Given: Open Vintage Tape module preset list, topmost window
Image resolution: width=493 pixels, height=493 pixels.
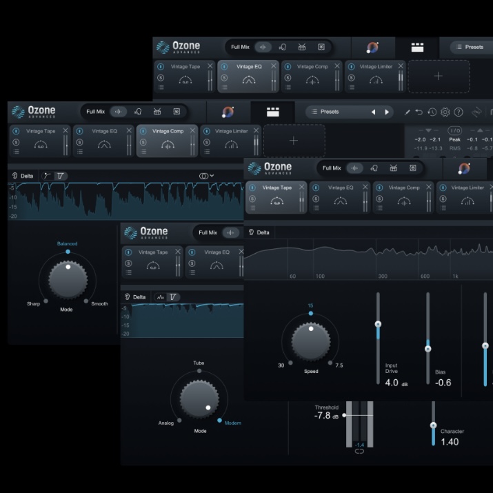Looking at the screenshot, I should pyautogui.click(x=161, y=87).
